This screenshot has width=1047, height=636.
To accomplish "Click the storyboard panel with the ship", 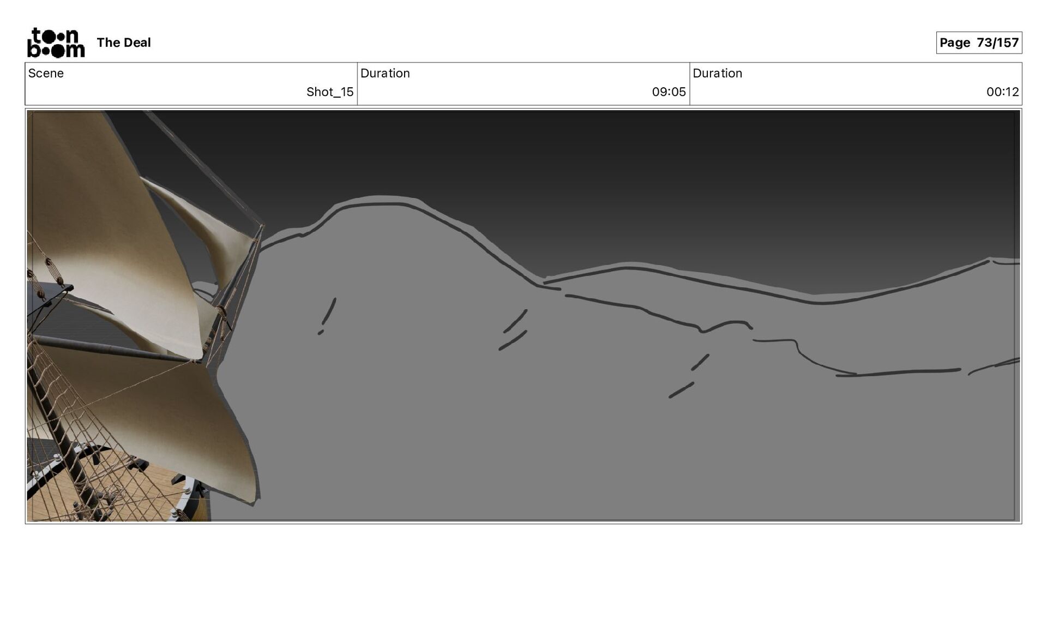I will (523, 316).
